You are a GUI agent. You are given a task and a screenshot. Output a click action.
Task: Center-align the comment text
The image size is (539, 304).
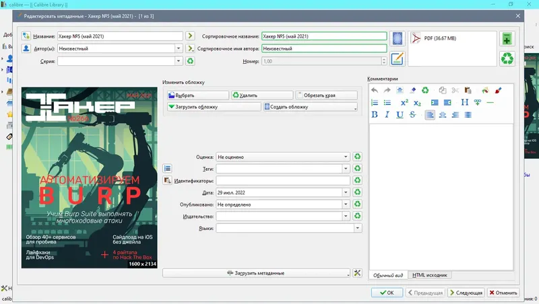click(x=443, y=114)
